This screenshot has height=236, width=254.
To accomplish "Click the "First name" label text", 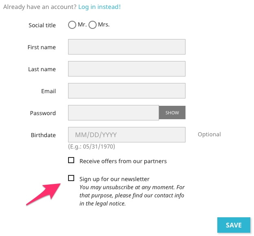I will 42,47.
